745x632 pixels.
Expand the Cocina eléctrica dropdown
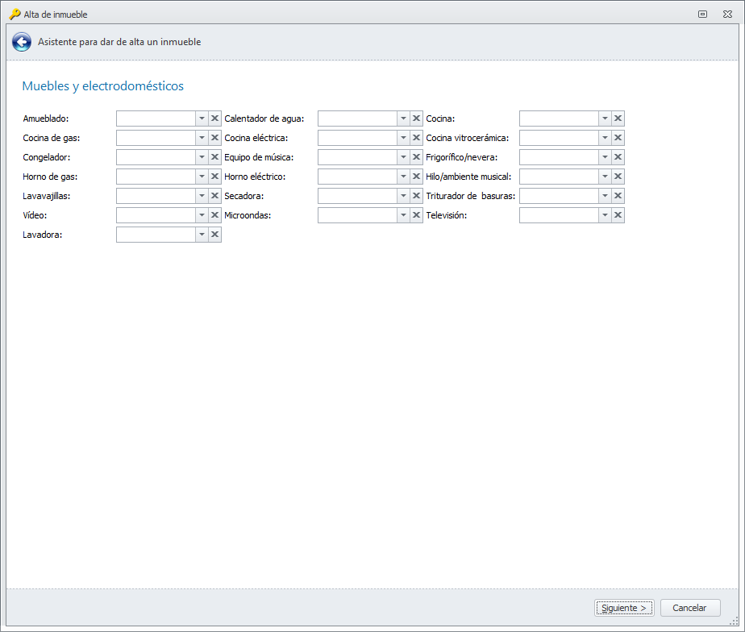403,138
